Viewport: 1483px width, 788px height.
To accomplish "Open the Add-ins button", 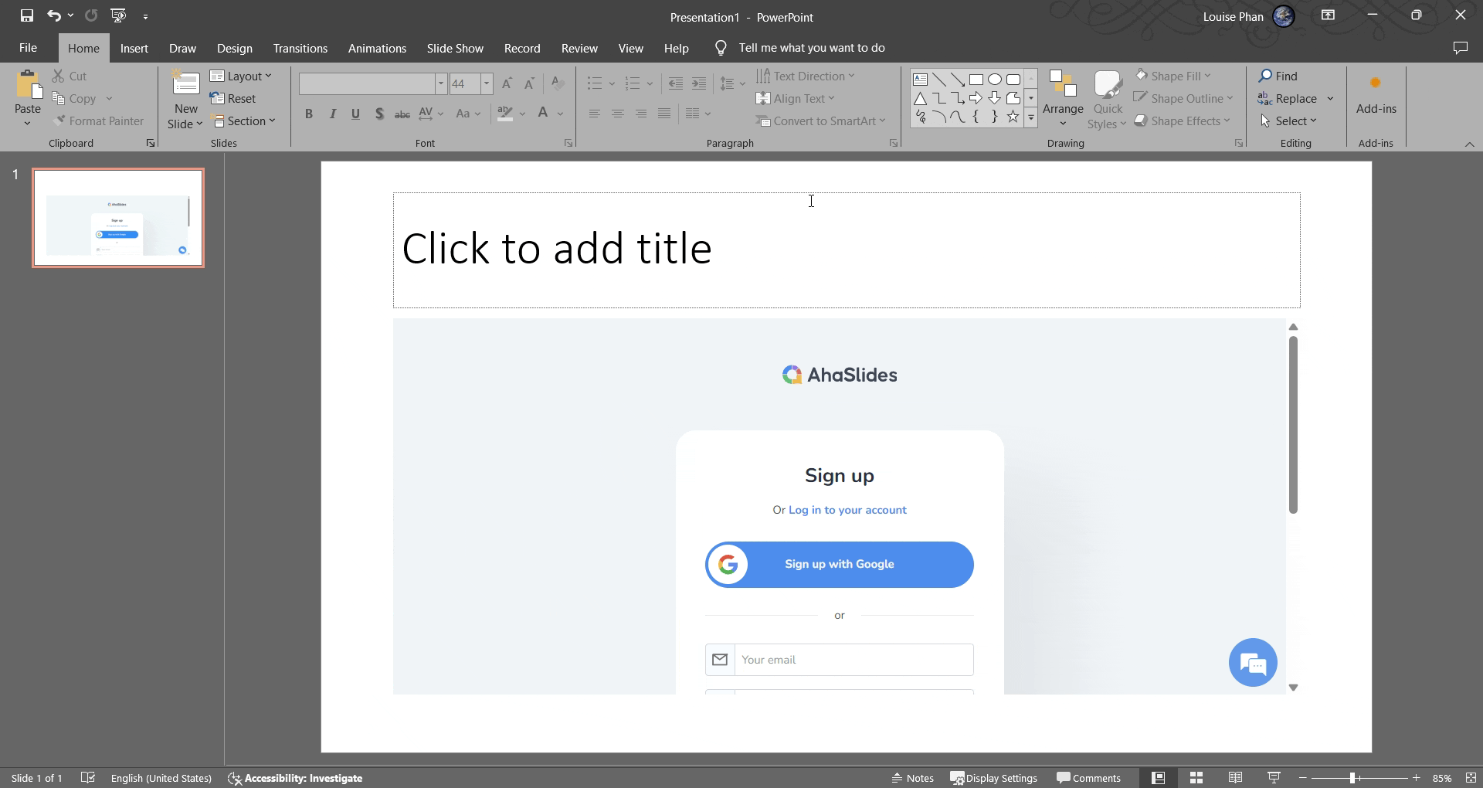I will point(1376,95).
